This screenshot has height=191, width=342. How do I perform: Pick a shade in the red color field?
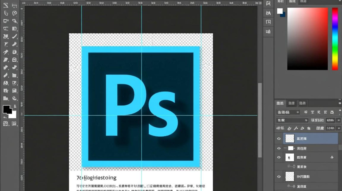pos(307,39)
